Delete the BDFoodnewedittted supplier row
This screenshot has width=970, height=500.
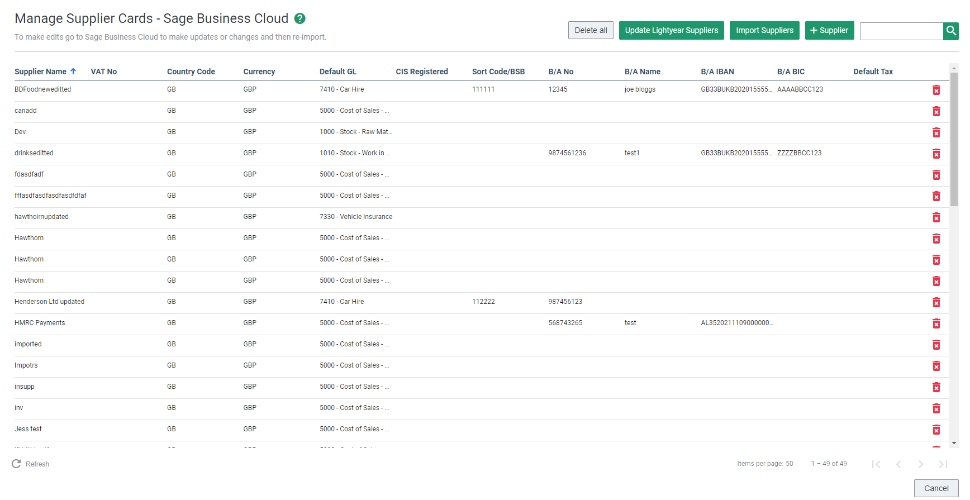(936, 90)
